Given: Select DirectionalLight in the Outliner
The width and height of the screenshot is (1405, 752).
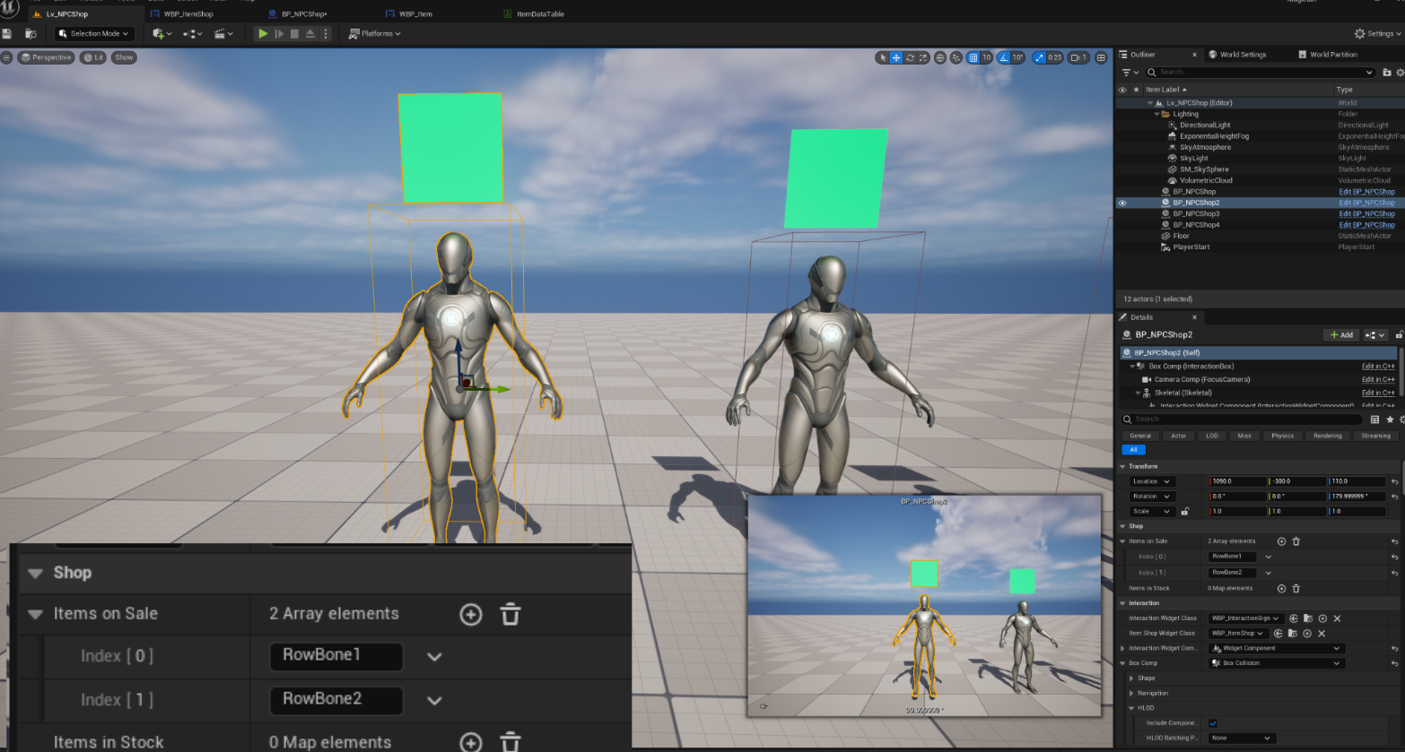Looking at the screenshot, I should [1205, 125].
